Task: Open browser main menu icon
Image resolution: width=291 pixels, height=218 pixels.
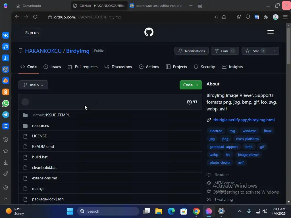Action: click(x=285, y=17)
